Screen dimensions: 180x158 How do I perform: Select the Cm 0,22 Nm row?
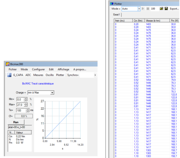click(x=20, y=136)
